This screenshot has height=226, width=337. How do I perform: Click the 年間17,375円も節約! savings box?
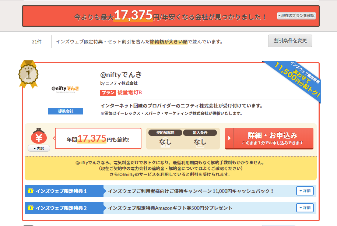98,138
